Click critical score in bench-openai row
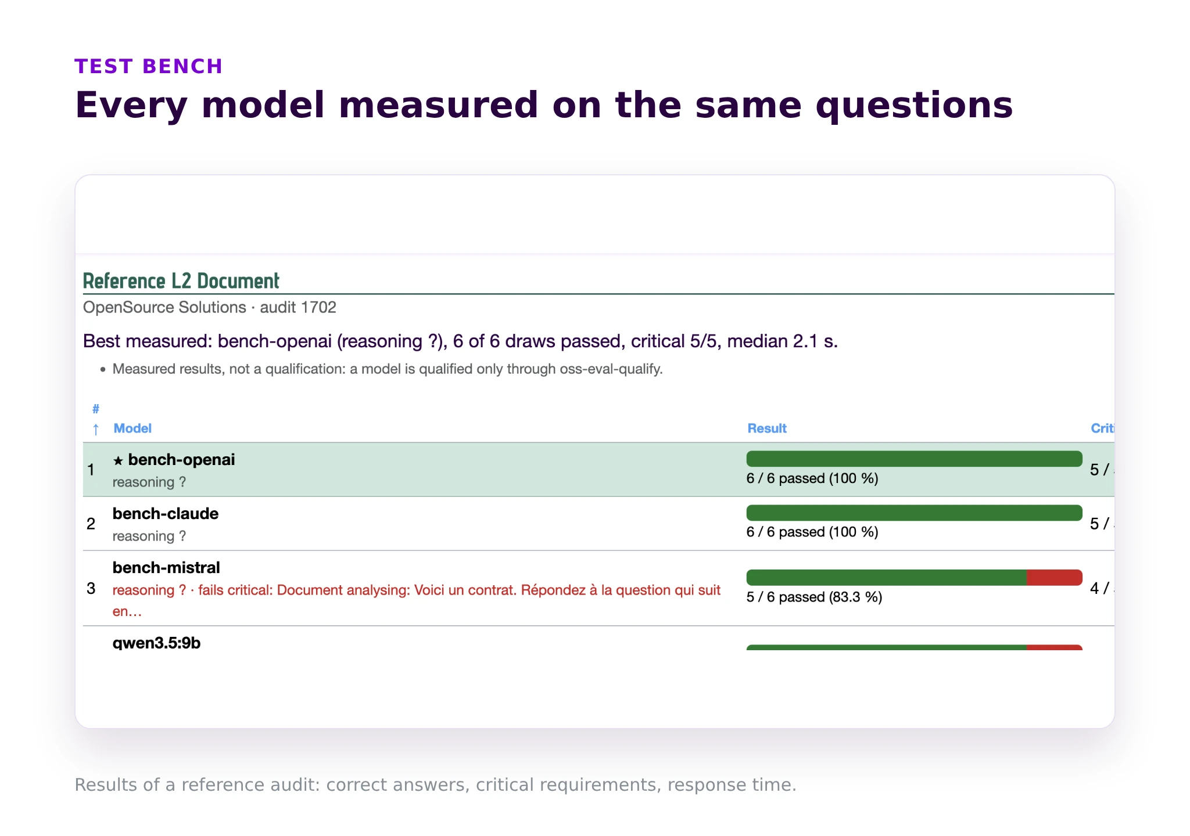This screenshot has height=836, width=1190. [x=1102, y=470]
